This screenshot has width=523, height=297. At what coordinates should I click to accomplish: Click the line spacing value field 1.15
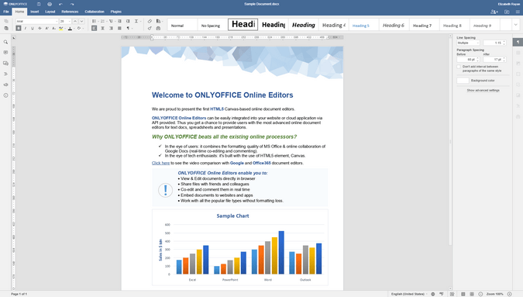point(494,43)
